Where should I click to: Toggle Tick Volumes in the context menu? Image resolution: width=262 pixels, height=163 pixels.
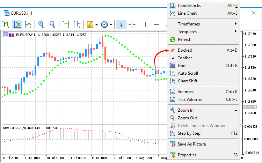click(x=204, y=99)
